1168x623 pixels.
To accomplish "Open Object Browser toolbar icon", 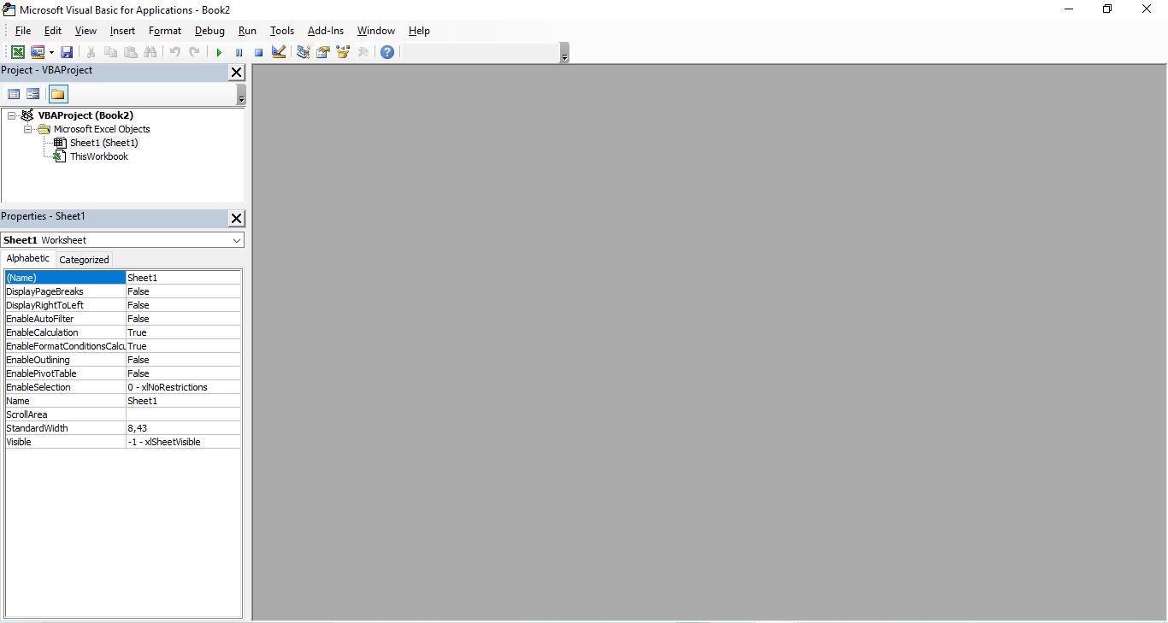I will pyautogui.click(x=343, y=52).
